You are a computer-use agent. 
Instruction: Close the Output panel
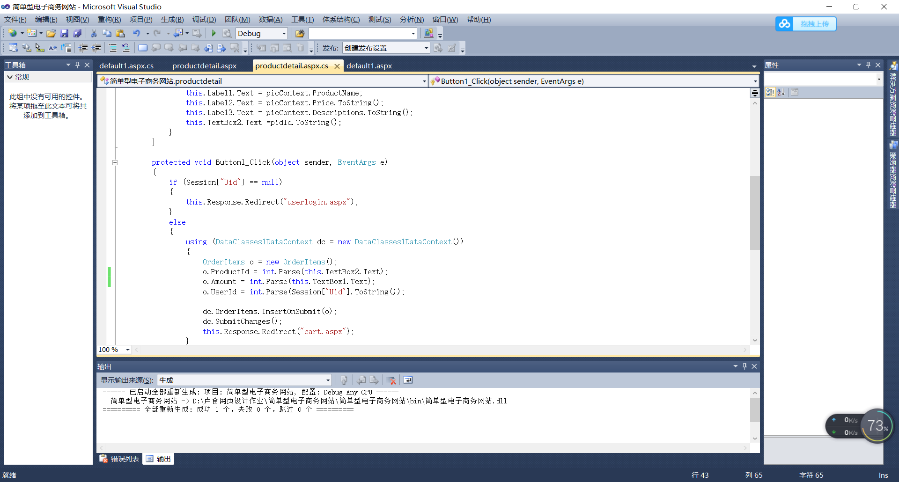coord(754,366)
